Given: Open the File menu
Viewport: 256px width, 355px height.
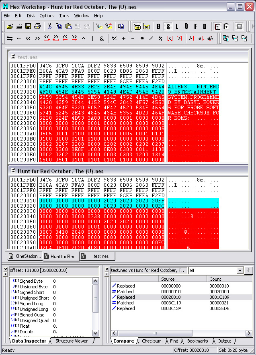Looking at the screenshot, I should click(7, 16).
